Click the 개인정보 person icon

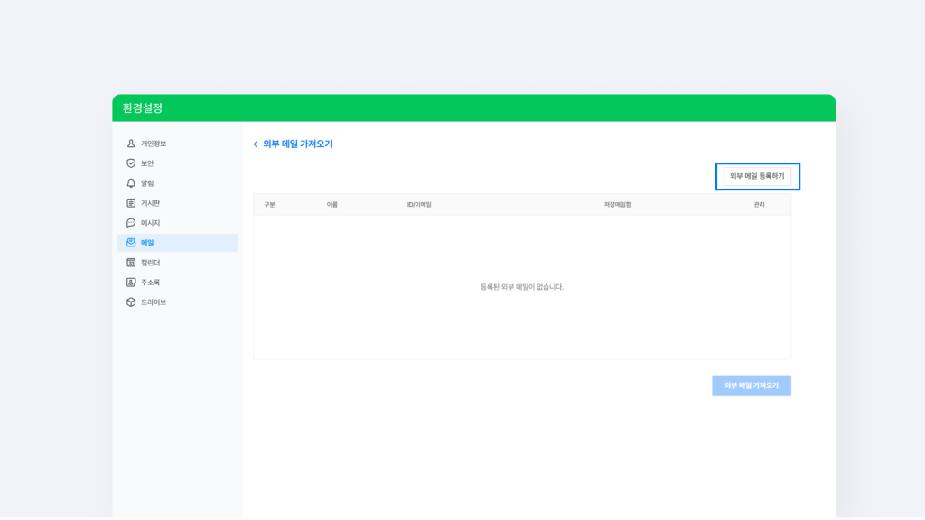pyautogui.click(x=131, y=144)
